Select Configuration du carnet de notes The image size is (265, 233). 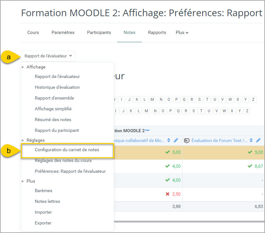click(x=67, y=150)
